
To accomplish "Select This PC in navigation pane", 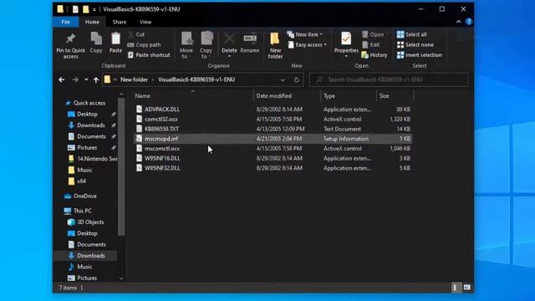I will 82,211.
